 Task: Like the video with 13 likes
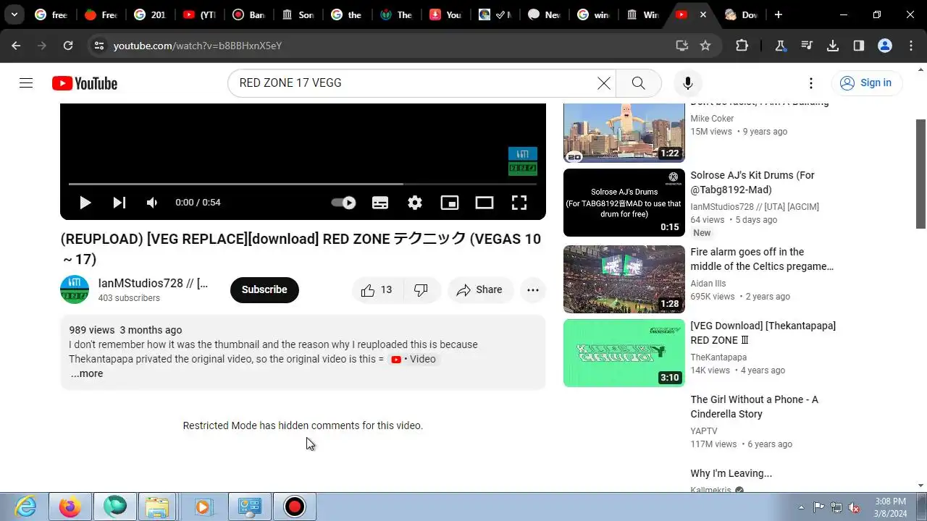(377, 290)
